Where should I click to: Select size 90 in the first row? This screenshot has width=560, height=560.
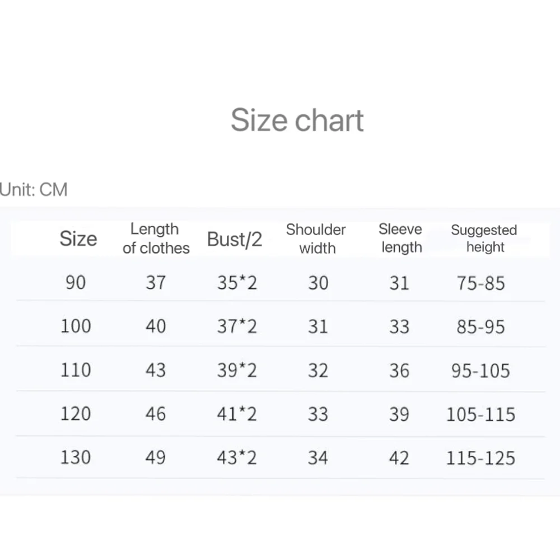76,282
